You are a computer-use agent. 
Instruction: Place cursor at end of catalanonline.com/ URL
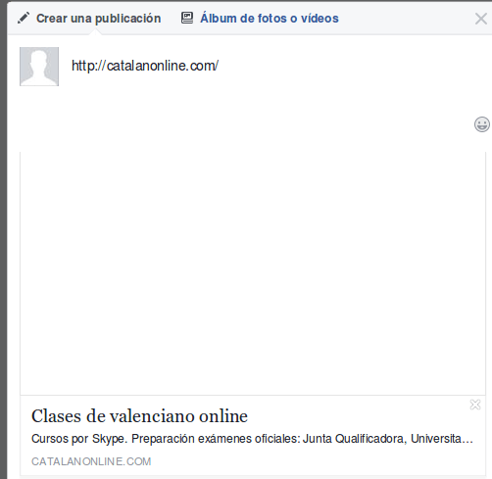219,66
